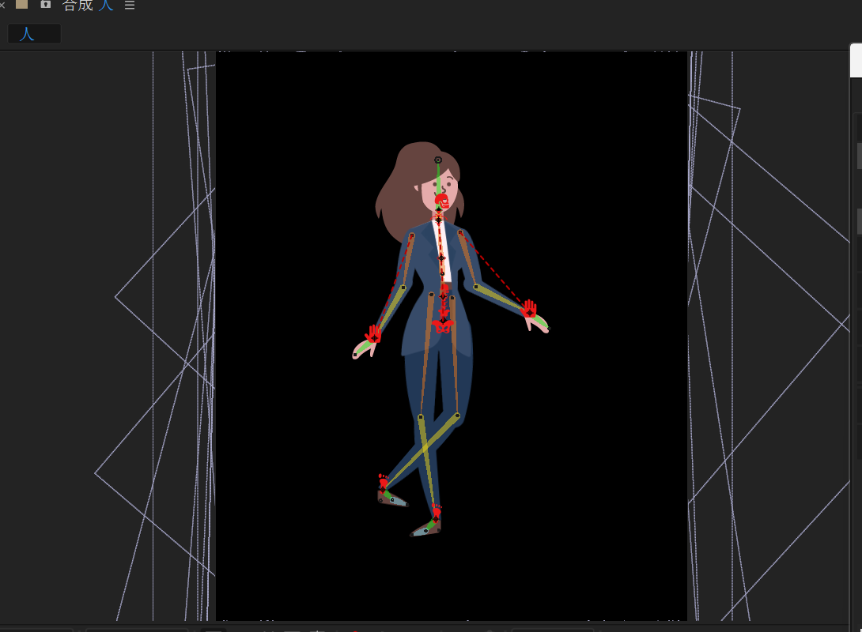Click the bone end circle atop the head
This screenshot has width=862, height=632.
click(x=438, y=160)
